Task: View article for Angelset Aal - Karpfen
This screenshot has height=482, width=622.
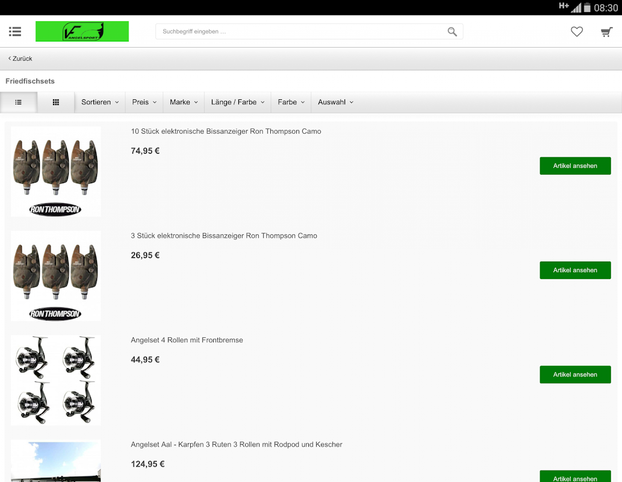Action: pyautogui.click(x=575, y=476)
